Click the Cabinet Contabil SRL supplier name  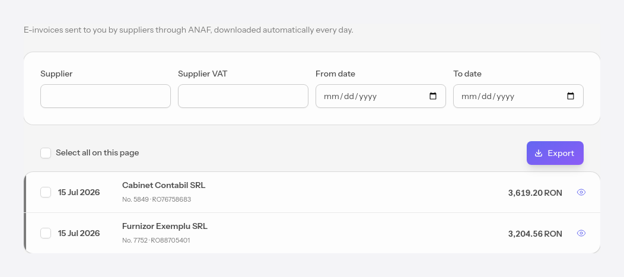coord(164,185)
